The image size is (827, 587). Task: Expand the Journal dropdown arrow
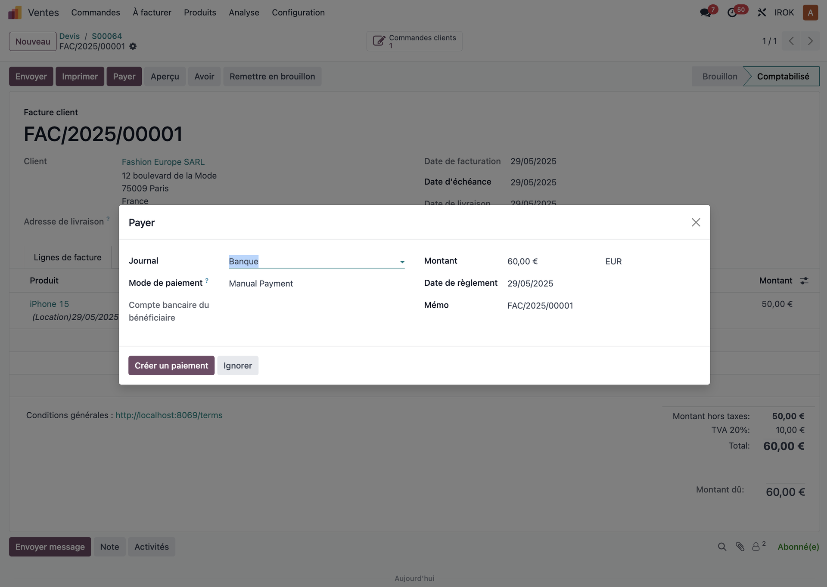click(402, 262)
